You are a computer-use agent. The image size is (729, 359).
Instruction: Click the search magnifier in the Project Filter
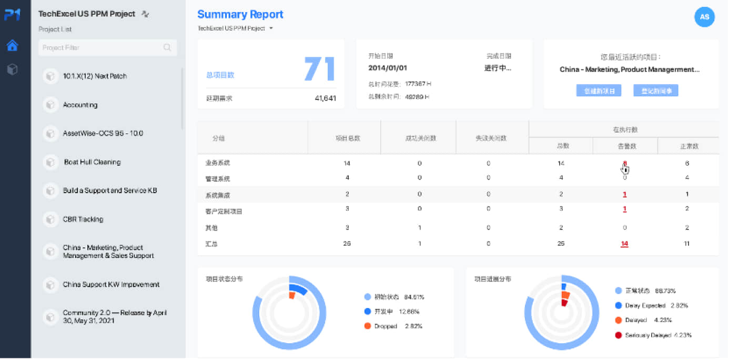[167, 47]
